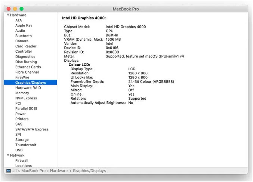Open Diagnostics in the sidebar
The width and height of the screenshot is (253, 182).
25,56
